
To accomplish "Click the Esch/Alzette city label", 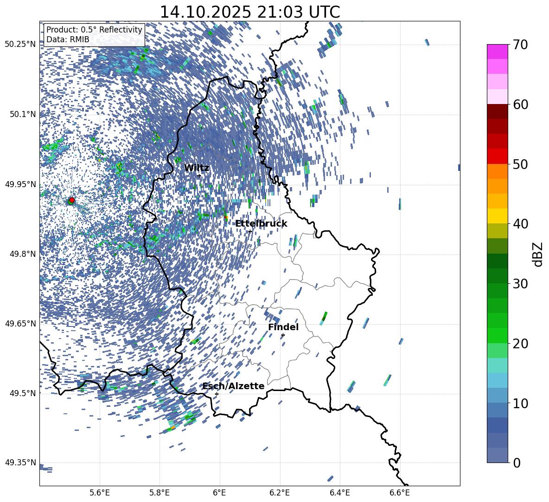I will click(x=233, y=386).
